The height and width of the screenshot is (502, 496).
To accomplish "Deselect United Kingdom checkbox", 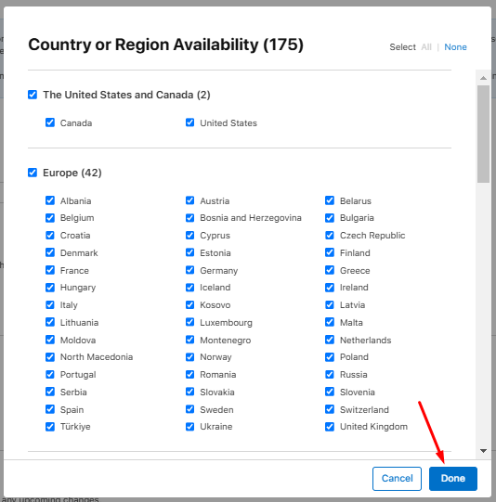I will coord(330,427).
